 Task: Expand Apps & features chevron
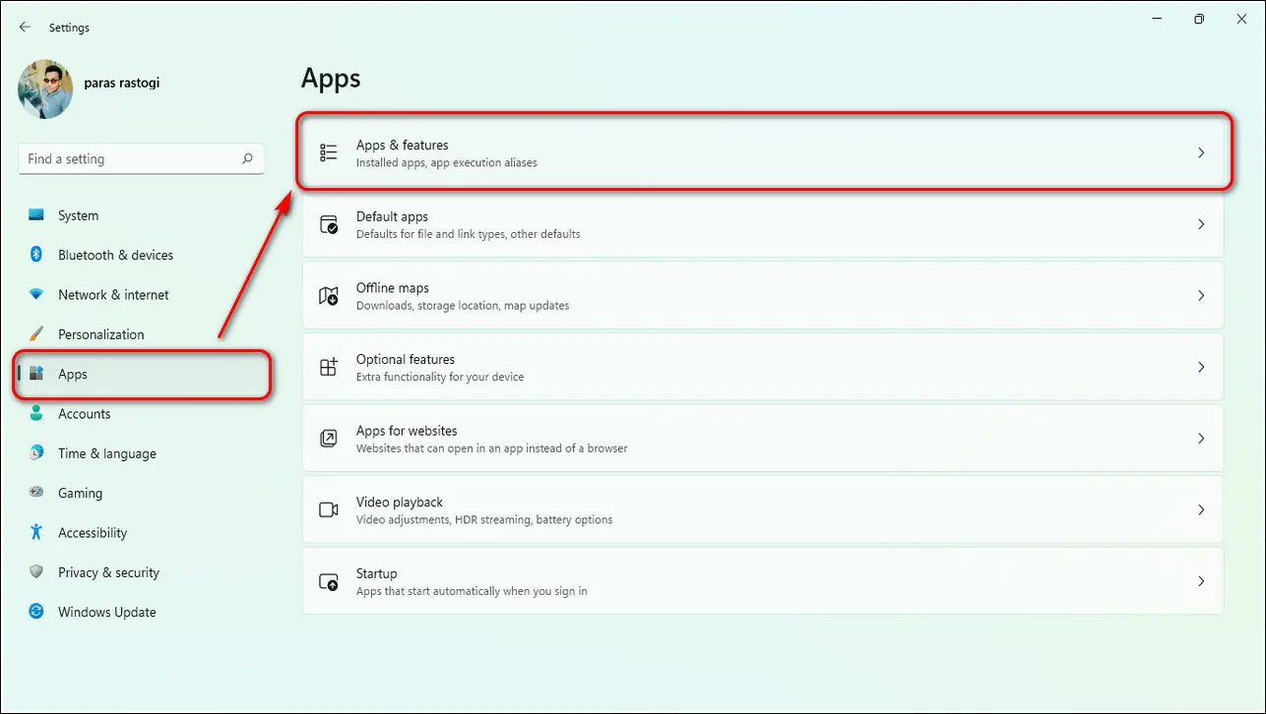(1201, 152)
